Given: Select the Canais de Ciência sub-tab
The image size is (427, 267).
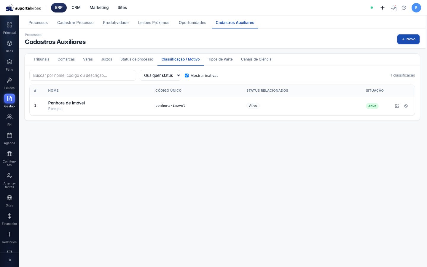Looking at the screenshot, I should [x=256, y=59].
